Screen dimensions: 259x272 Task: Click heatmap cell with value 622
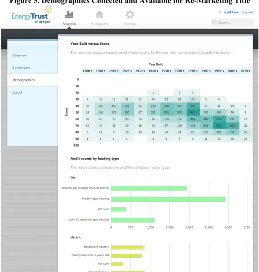(x=219, y=126)
